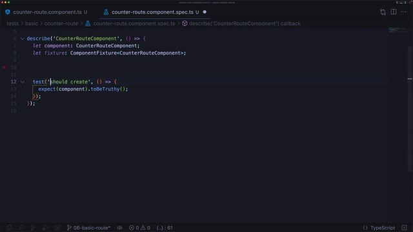This screenshot has width=413, height=232.
Task: Toggle the bottom panel layout button
Action: (401, 3)
